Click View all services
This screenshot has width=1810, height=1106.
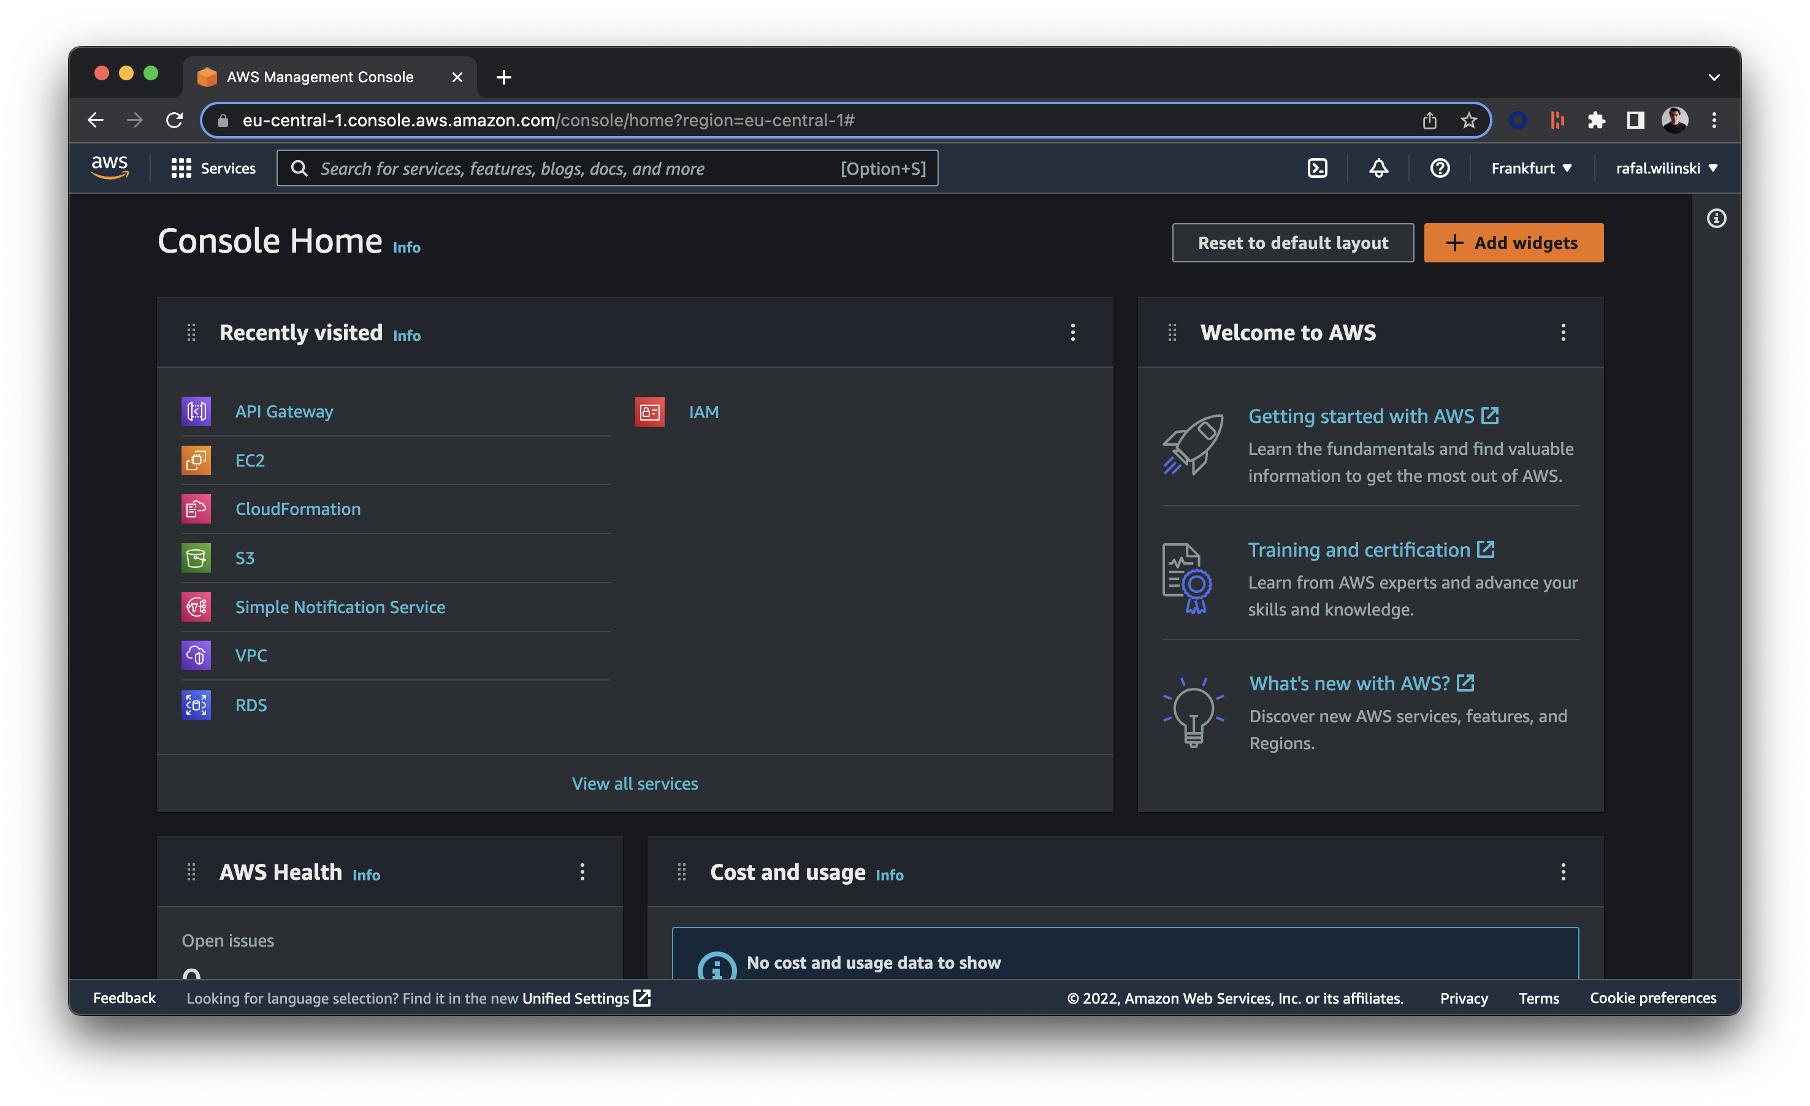click(635, 784)
